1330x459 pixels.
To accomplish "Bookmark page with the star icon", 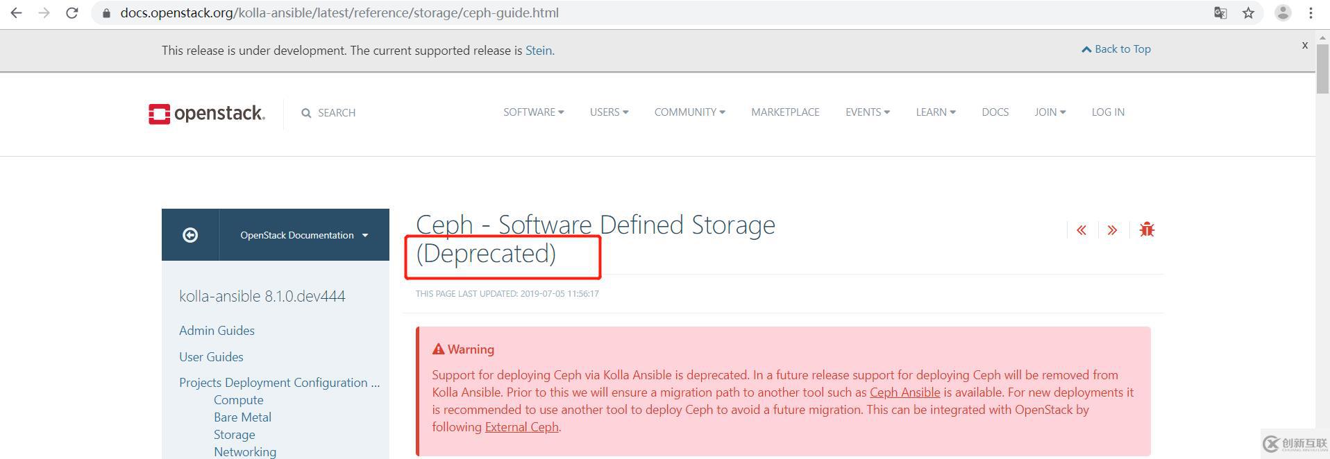I will 1248,13.
